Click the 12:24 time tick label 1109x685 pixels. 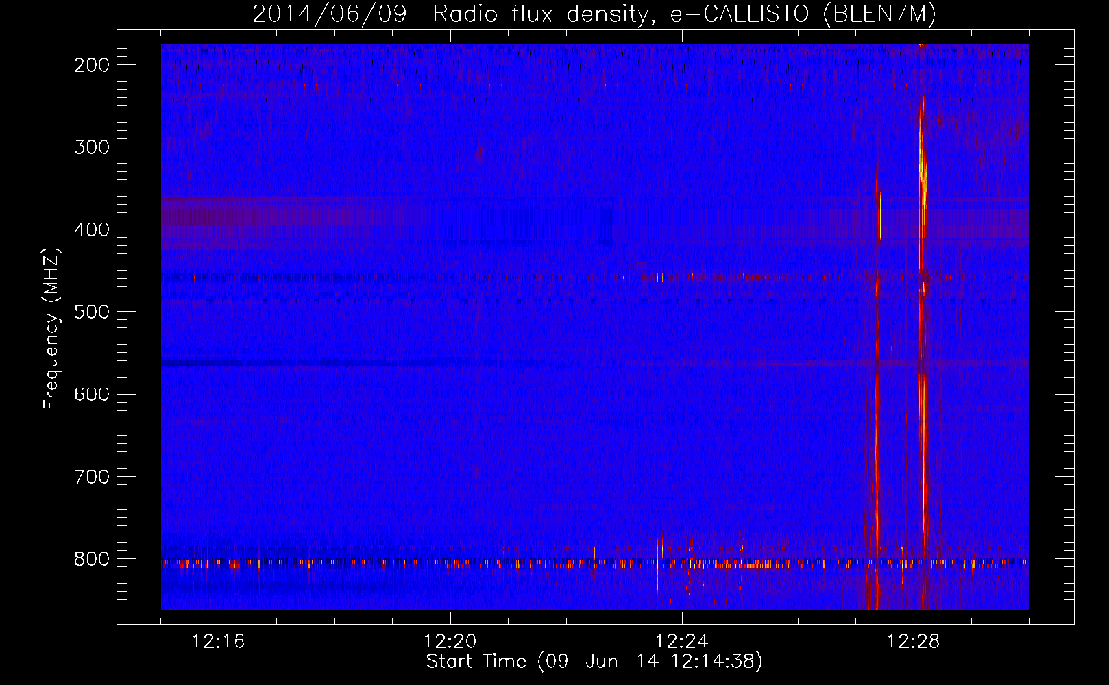coord(681,642)
